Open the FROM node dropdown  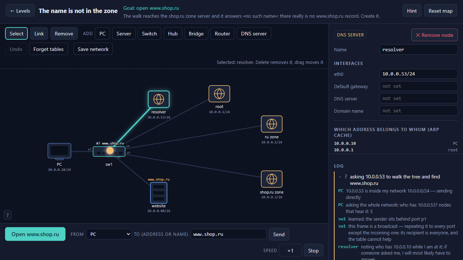pyautogui.click(x=109, y=234)
